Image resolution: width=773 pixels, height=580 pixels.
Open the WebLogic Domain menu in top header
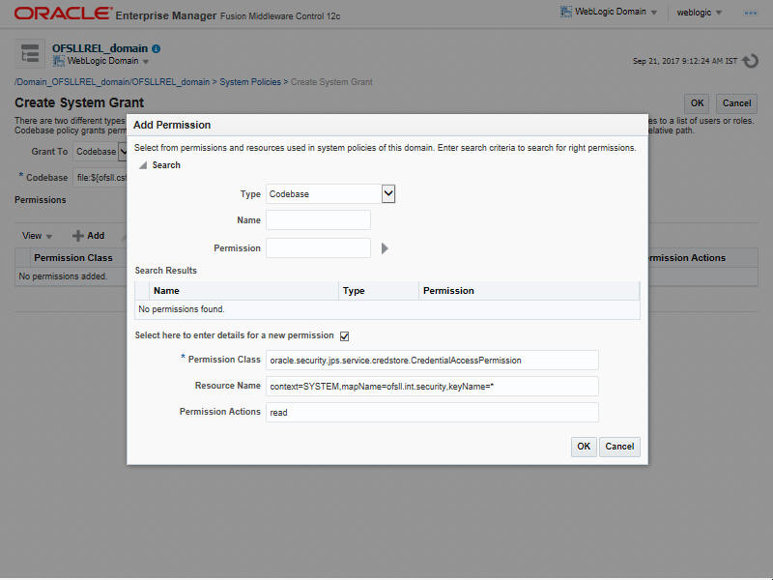[x=610, y=12]
